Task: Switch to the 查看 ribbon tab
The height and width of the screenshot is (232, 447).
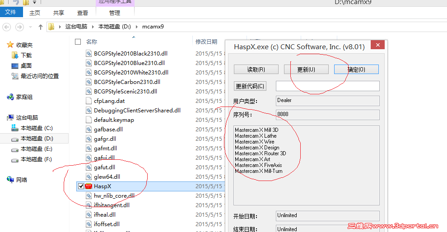Action: [83, 13]
